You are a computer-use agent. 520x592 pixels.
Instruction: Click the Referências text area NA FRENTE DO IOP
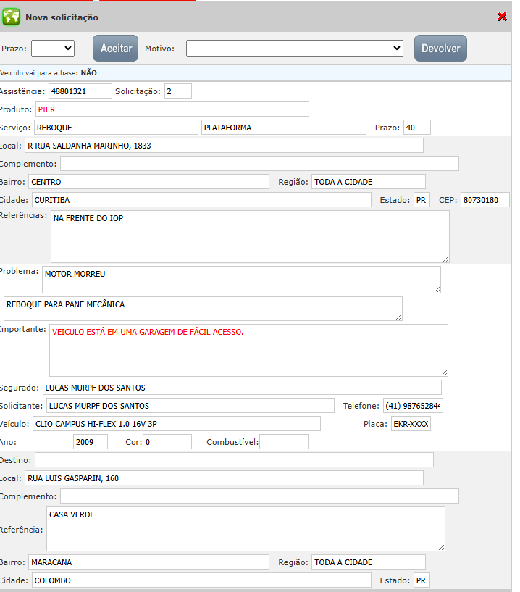pos(250,236)
